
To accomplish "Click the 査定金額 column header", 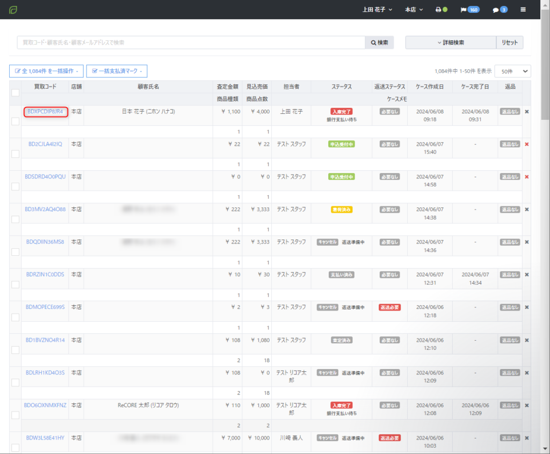I will pyautogui.click(x=227, y=87).
